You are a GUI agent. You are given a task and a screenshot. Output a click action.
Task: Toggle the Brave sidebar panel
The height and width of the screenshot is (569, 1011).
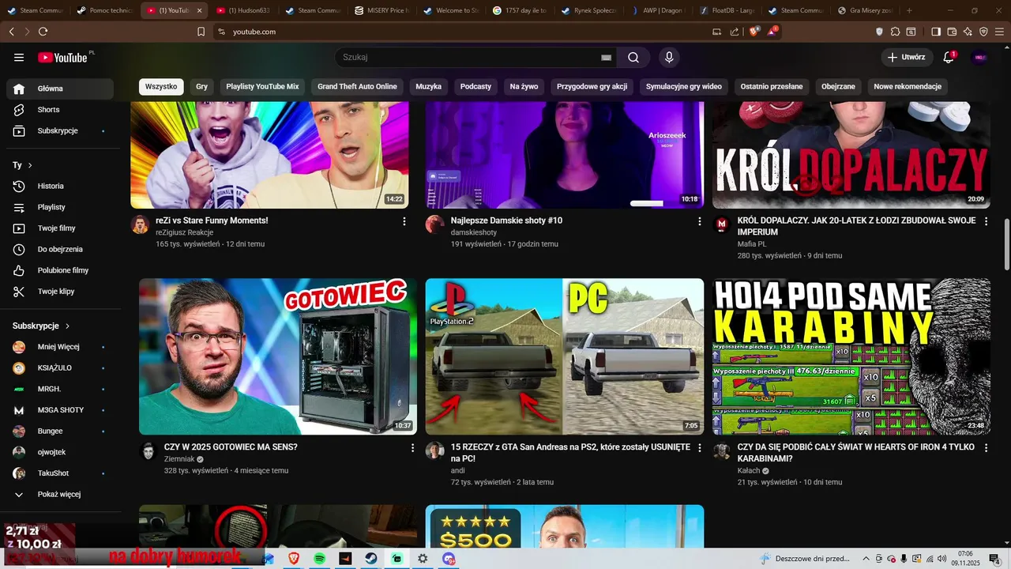[935, 32]
